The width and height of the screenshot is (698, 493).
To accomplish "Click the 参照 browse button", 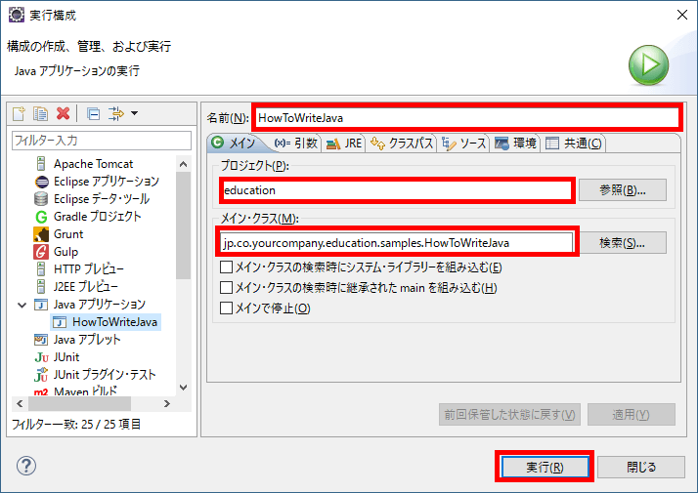I will (623, 189).
